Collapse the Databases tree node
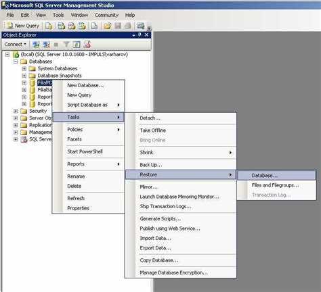 click(16, 62)
